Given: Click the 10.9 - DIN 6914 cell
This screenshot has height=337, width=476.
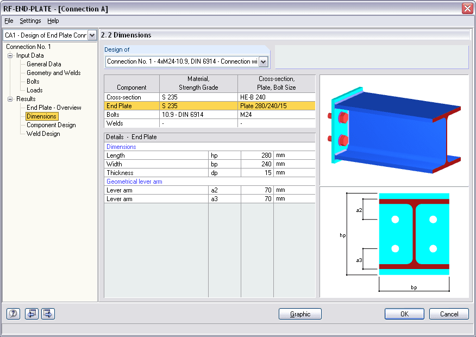Looking at the screenshot, I should (198, 115).
